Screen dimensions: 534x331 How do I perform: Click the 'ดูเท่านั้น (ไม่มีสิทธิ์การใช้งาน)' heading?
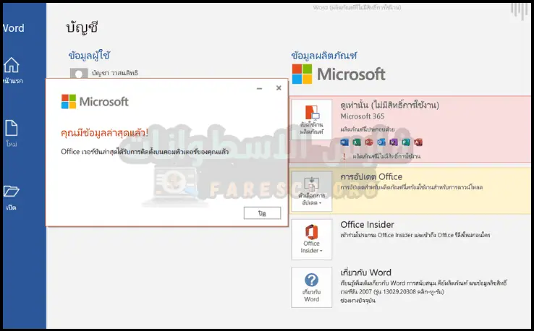click(389, 105)
